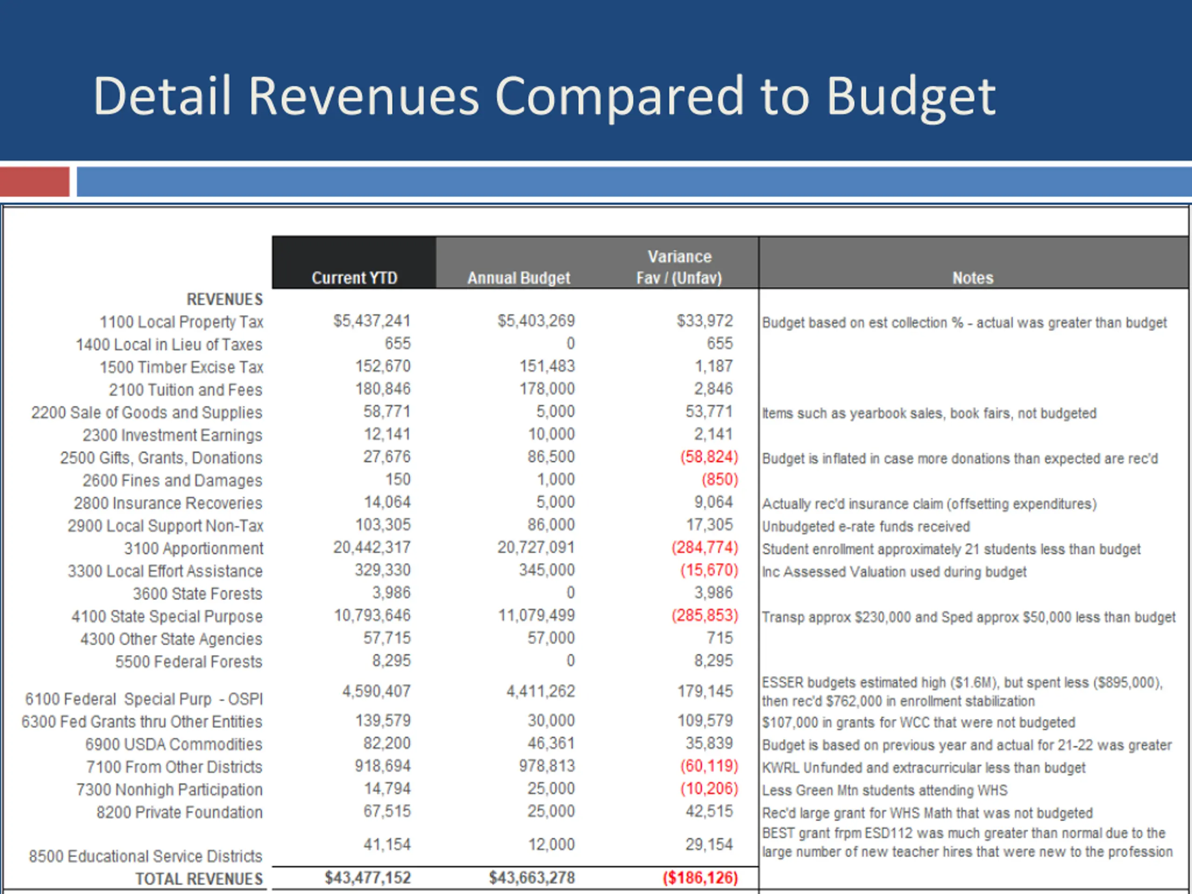Click row label '7100 From Other Districts'
1192x894 pixels.
(x=174, y=767)
